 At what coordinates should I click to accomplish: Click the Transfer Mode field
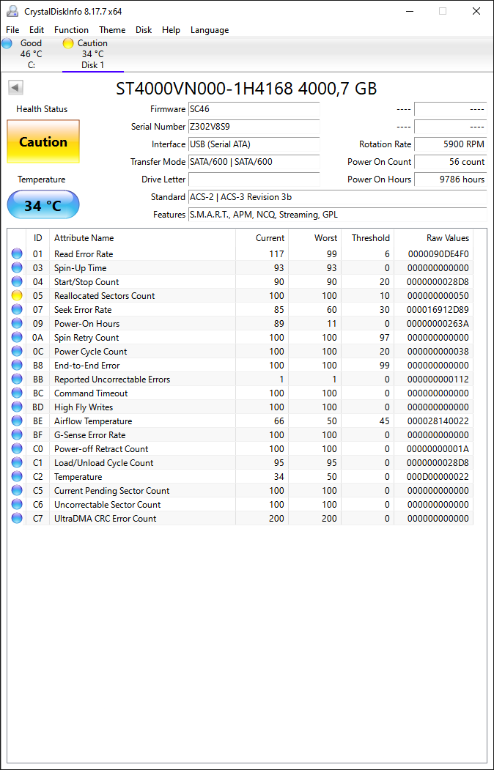tap(254, 162)
